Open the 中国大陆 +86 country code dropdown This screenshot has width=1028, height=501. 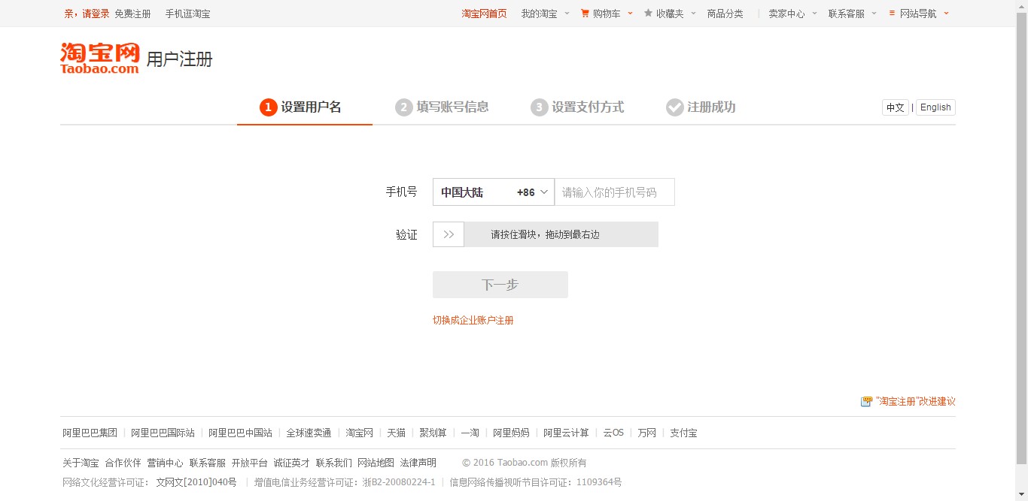tap(494, 192)
